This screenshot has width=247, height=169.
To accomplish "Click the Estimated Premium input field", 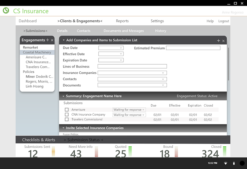I will (193, 48).
